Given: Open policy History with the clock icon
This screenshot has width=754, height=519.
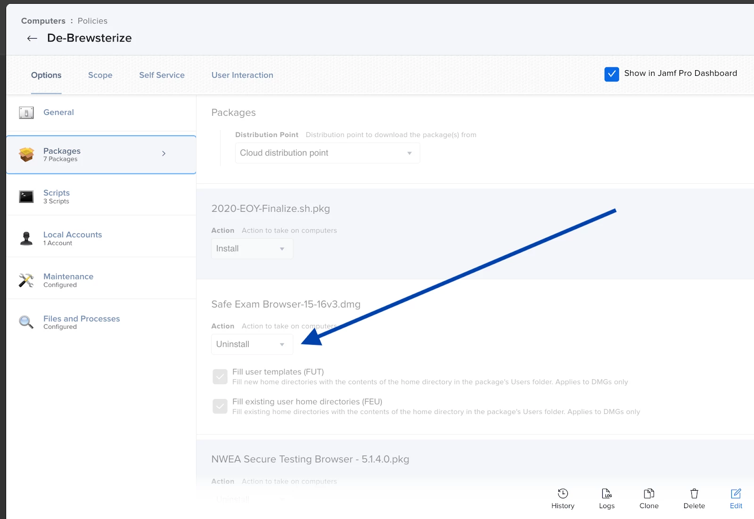Looking at the screenshot, I should pos(563,494).
